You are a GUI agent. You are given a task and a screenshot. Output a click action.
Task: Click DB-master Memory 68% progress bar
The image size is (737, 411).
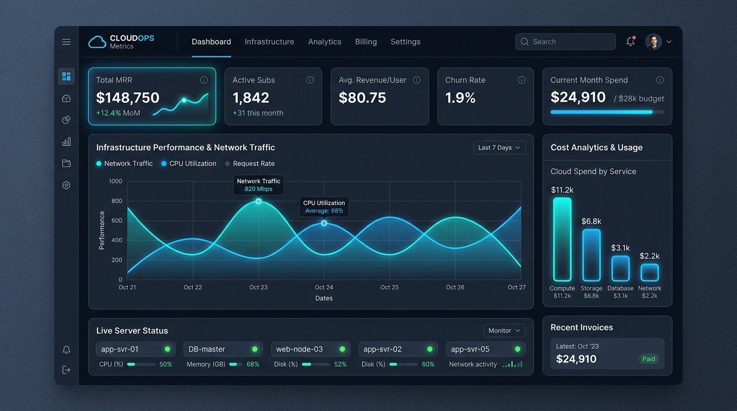pyautogui.click(x=236, y=364)
